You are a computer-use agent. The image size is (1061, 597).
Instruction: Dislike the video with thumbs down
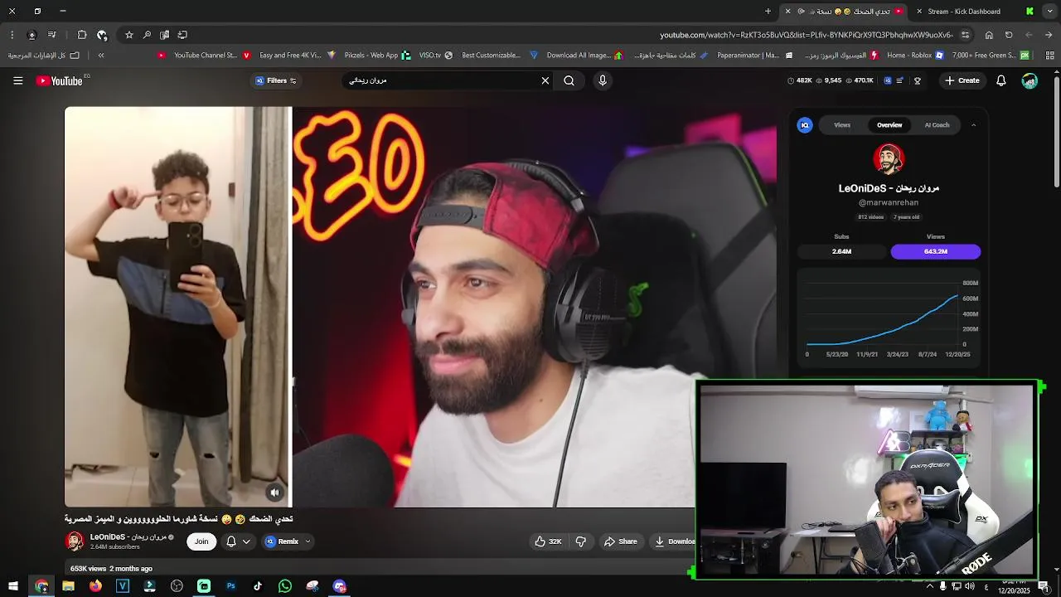(x=581, y=541)
